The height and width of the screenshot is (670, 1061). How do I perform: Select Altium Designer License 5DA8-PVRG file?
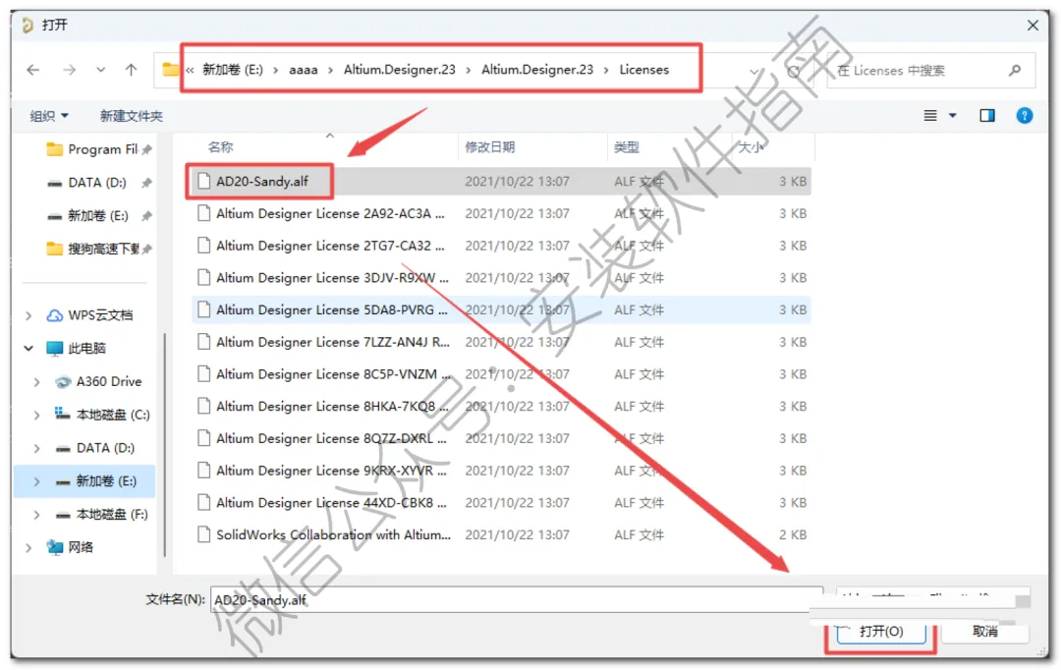(501, 310)
